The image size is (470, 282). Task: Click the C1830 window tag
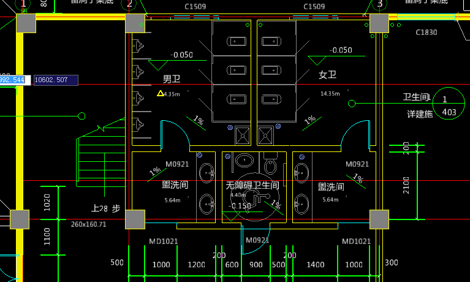(x=426, y=32)
